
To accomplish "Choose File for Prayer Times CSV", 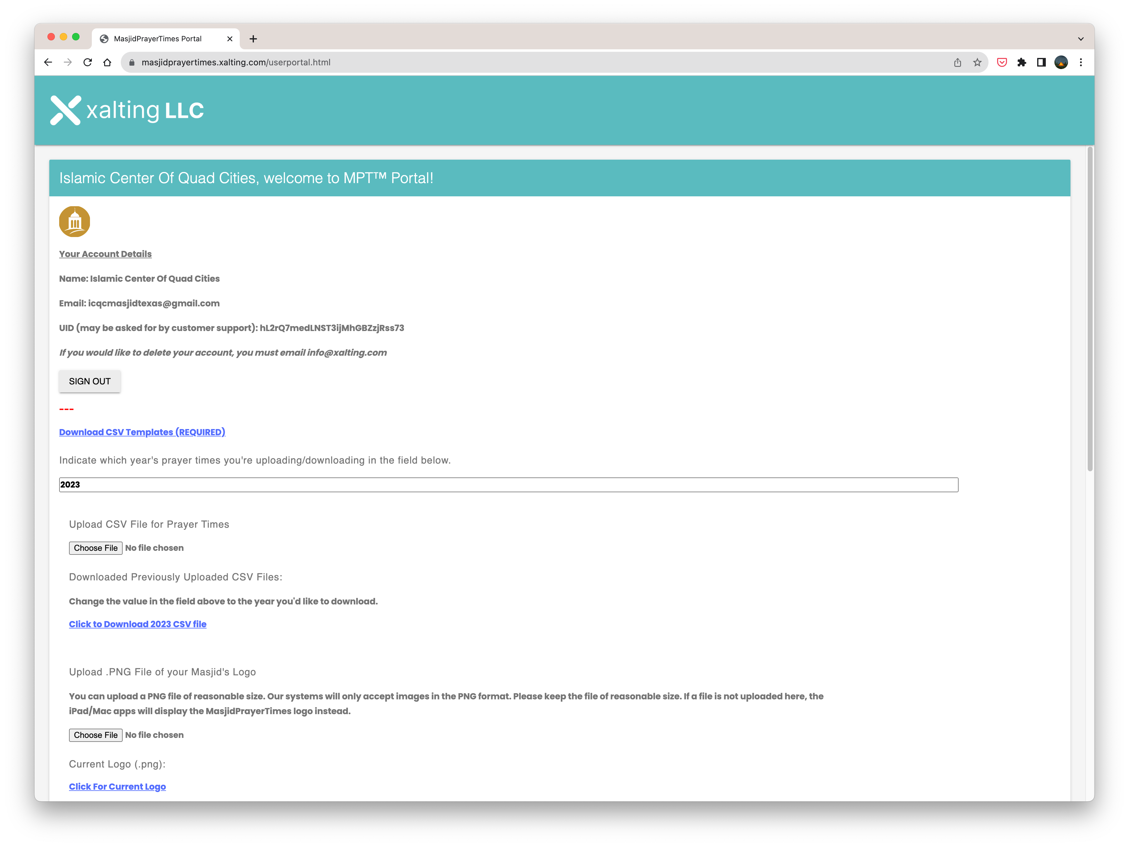I will pos(96,548).
